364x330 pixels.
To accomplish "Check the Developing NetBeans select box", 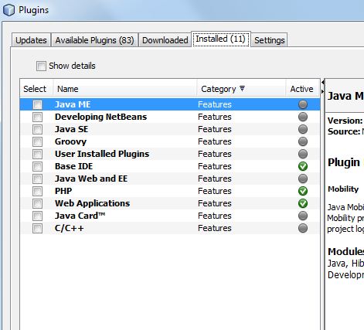I will (x=37, y=117).
